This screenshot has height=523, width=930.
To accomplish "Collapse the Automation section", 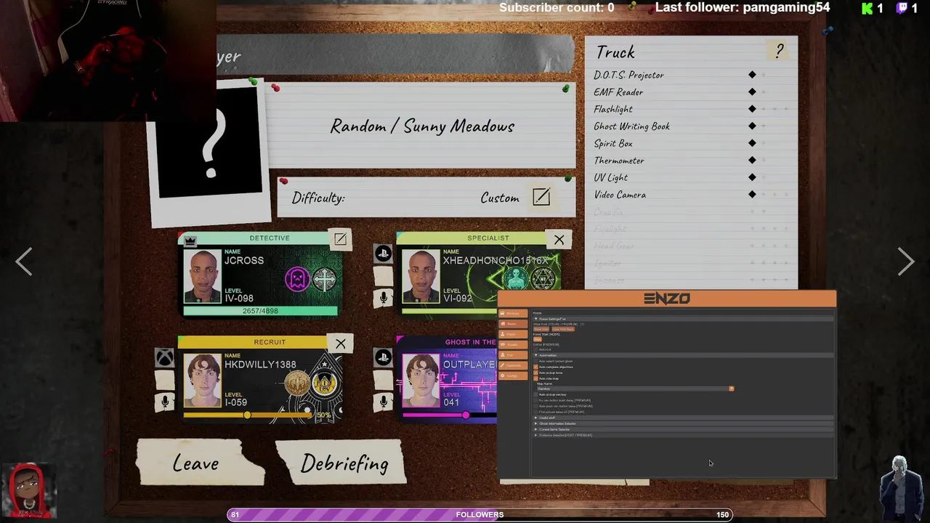I will tap(683, 355).
